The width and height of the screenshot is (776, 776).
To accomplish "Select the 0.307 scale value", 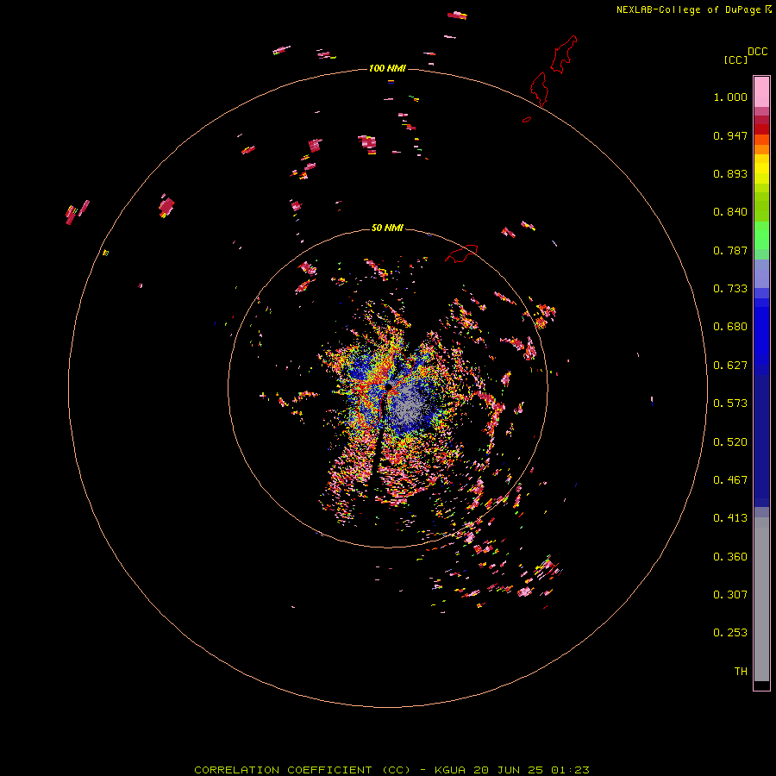I will 730,595.
